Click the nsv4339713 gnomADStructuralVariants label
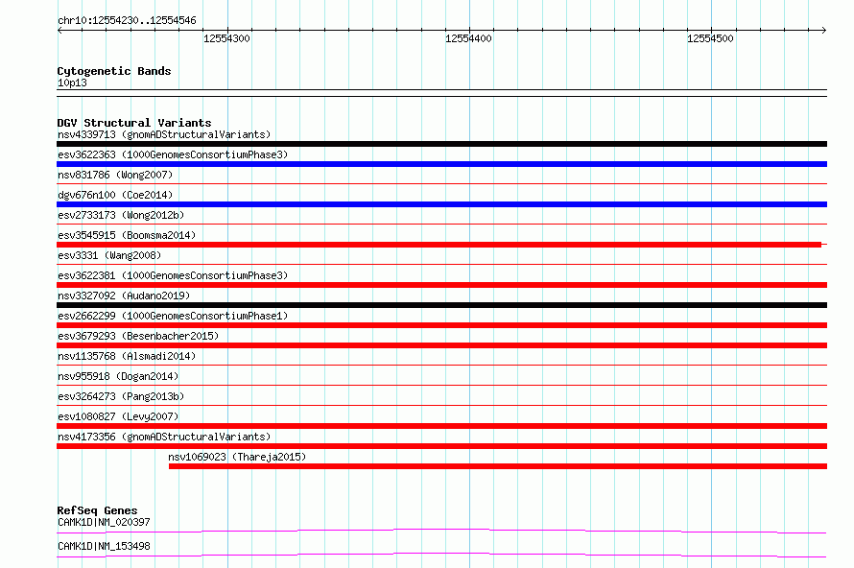The image size is (854, 568). pos(164,134)
